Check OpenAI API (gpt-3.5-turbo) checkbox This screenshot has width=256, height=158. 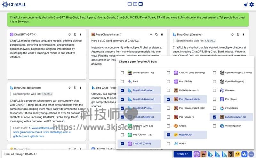pyautogui.click(x=214, y=73)
